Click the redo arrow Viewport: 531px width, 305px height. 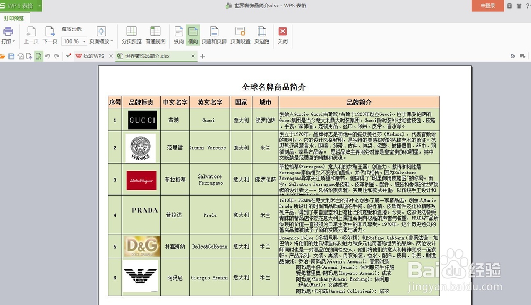point(57,56)
